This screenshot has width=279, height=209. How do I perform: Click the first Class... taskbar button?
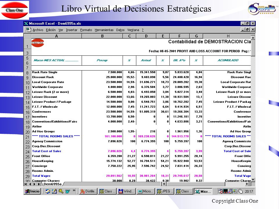[x=107, y=191]
